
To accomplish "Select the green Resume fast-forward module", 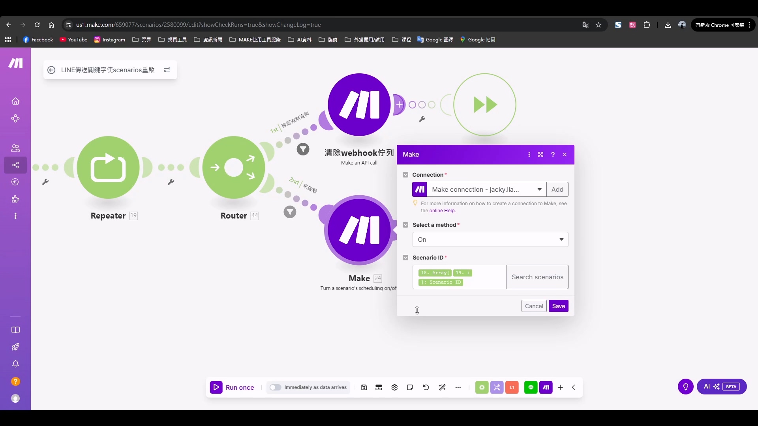I will pos(485,105).
